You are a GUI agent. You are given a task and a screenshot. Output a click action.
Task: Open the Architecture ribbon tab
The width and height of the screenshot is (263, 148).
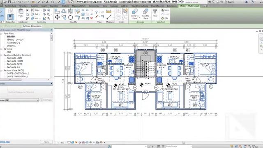click(x=10, y=6)
